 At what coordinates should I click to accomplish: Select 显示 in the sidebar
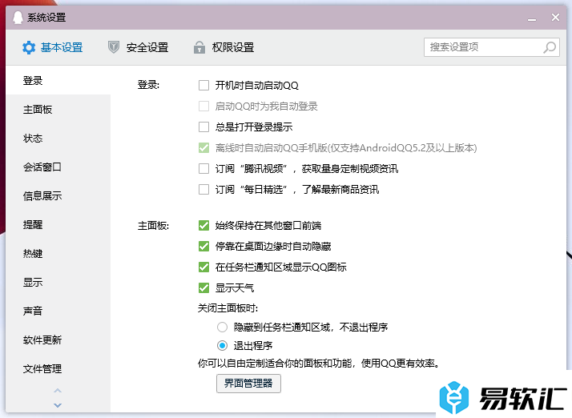[x=58, y=283]
